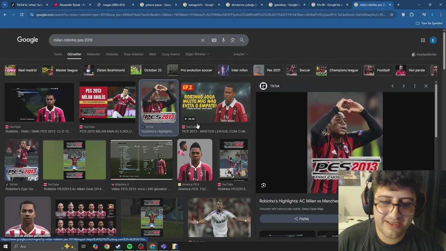
Task: Reload the current page
Action: click(22, 15)
